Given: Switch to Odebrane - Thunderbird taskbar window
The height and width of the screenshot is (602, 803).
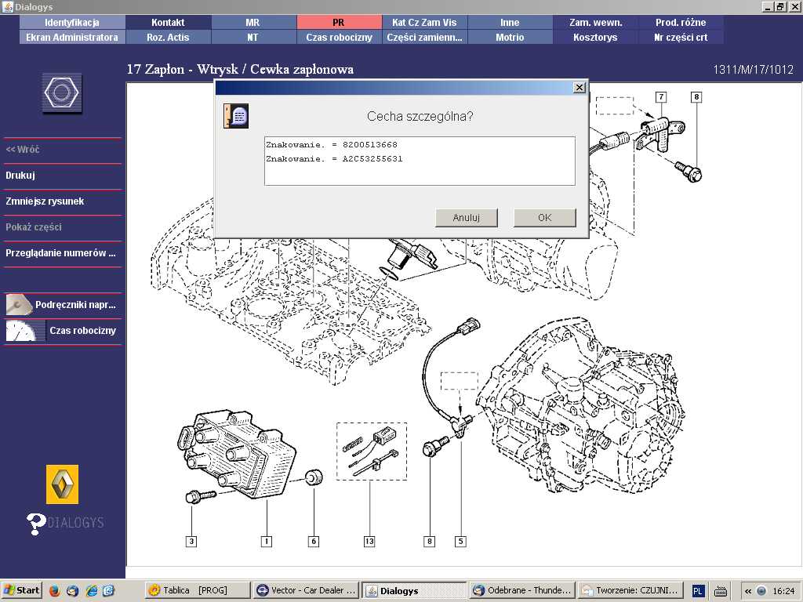Looking at the screenshot, I should pyautogui.click(x=522, y=591).
